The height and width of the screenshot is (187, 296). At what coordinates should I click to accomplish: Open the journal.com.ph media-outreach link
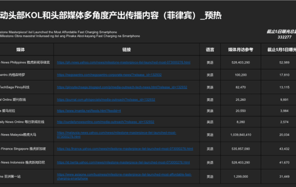point(106,100)
